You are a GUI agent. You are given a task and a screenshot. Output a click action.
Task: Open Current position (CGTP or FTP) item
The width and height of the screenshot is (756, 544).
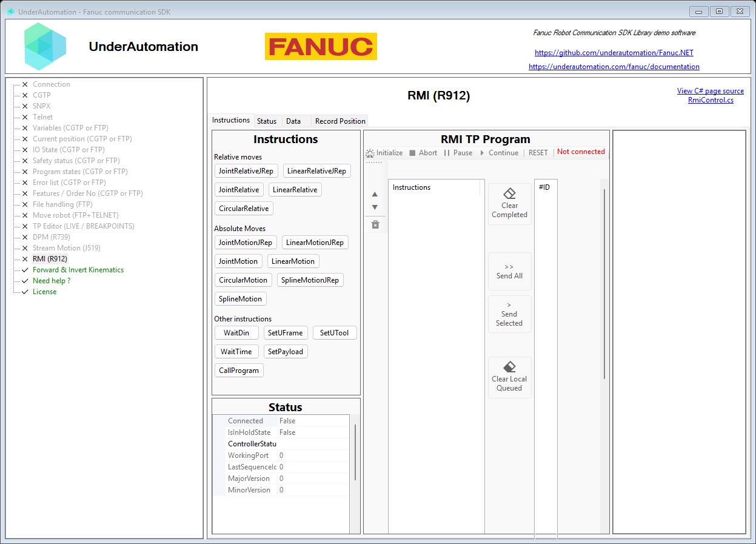point(82,139)
